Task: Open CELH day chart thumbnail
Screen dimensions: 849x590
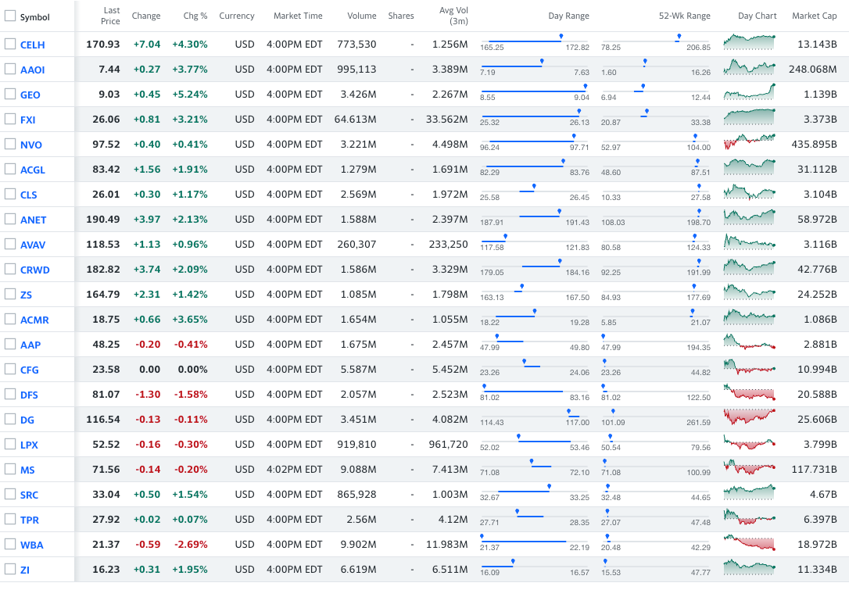Action: (x=750, y=42)
